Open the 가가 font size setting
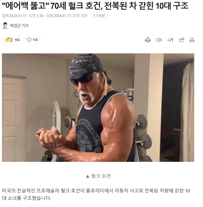Image resolution: width=203 pixels, height=207 pixels. tap(170, 40)
